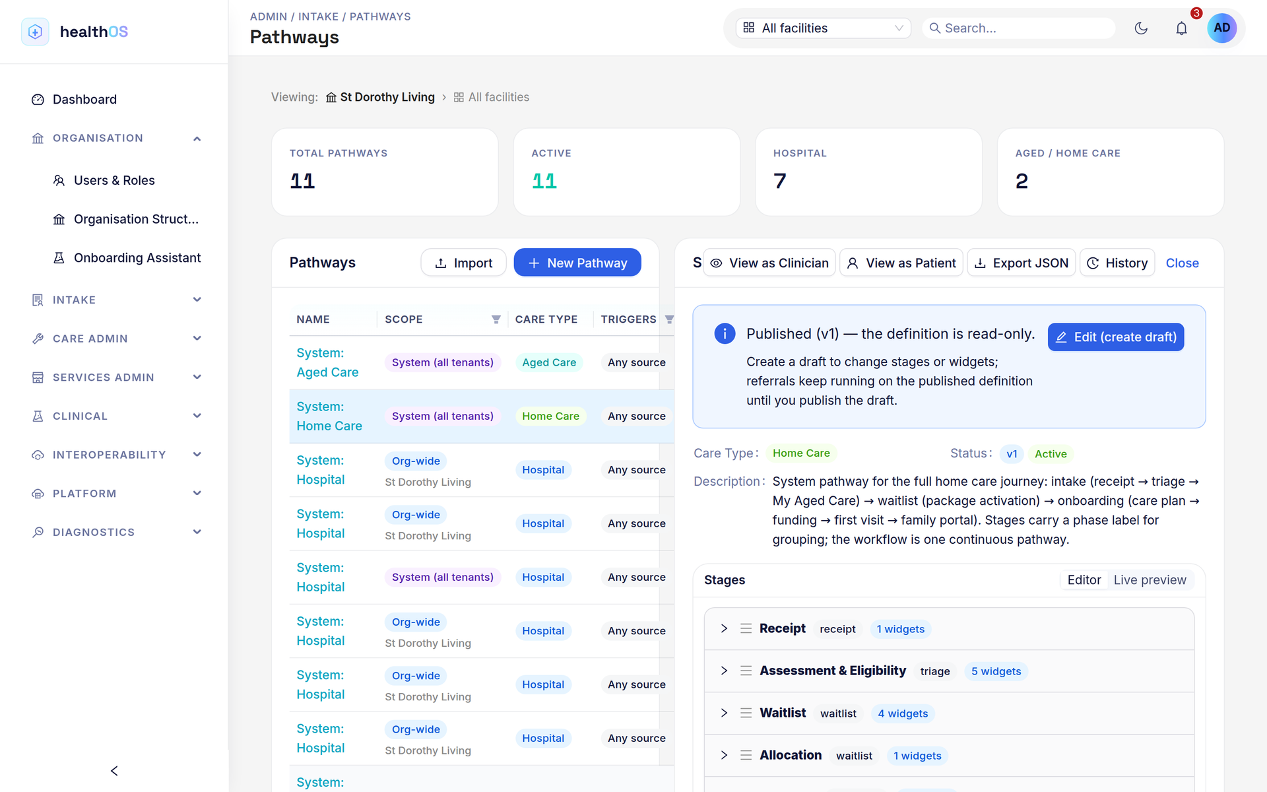Image resolution: width=1267 pixels, height=792 pixels.
Task: Click View as Clinician button
Action: 769,263
